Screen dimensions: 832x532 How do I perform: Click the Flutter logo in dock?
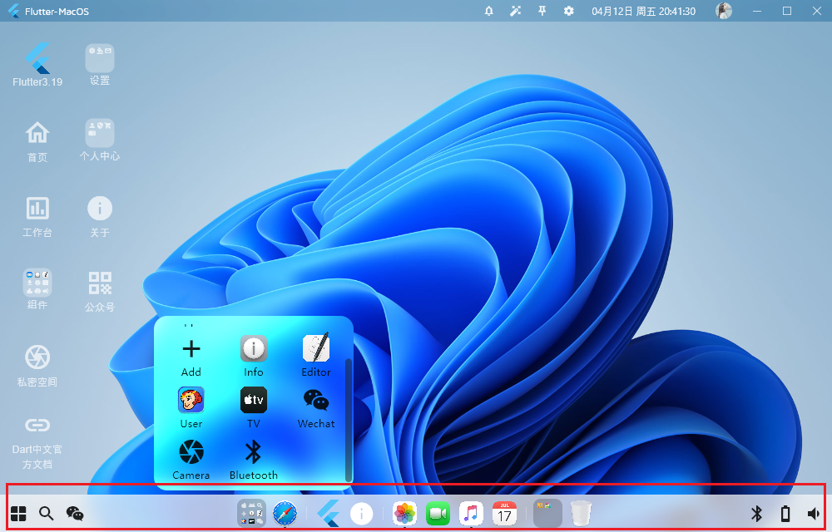(328, 514)
